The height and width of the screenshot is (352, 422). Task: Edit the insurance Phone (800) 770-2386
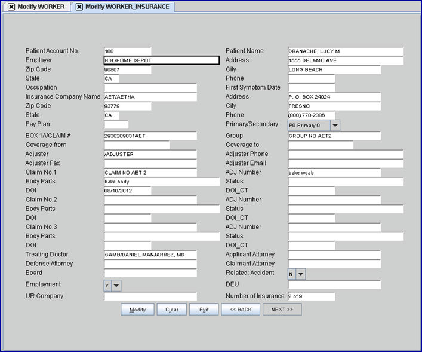[x=312, y=115]
